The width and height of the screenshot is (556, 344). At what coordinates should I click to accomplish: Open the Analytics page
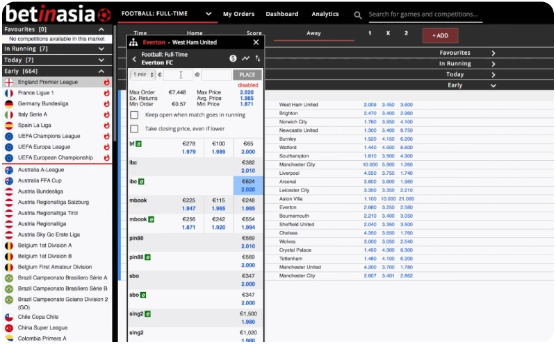click(x=325, y=14)
